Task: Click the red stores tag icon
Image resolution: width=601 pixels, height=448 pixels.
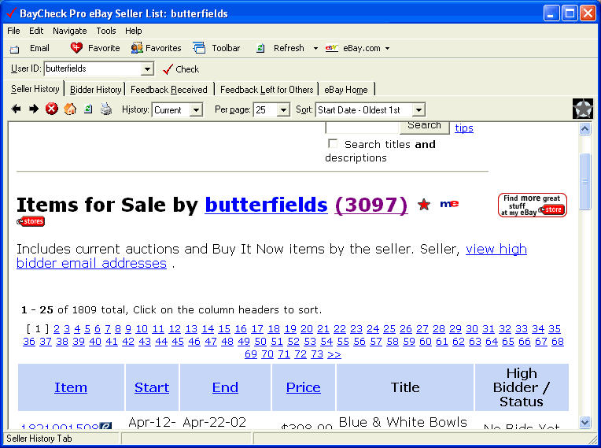Action: [31, 221]
